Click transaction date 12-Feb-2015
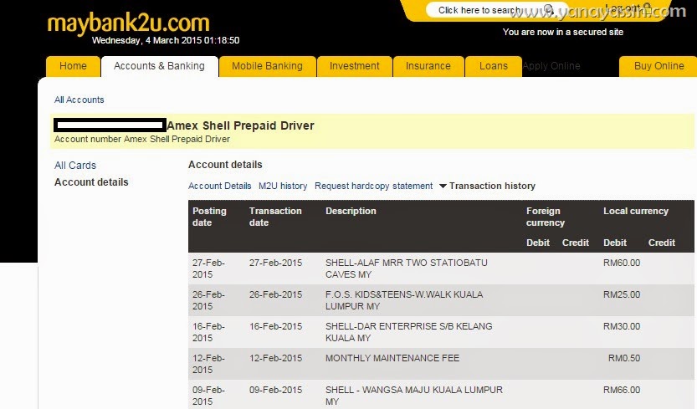697x409 pixels. 275,358
